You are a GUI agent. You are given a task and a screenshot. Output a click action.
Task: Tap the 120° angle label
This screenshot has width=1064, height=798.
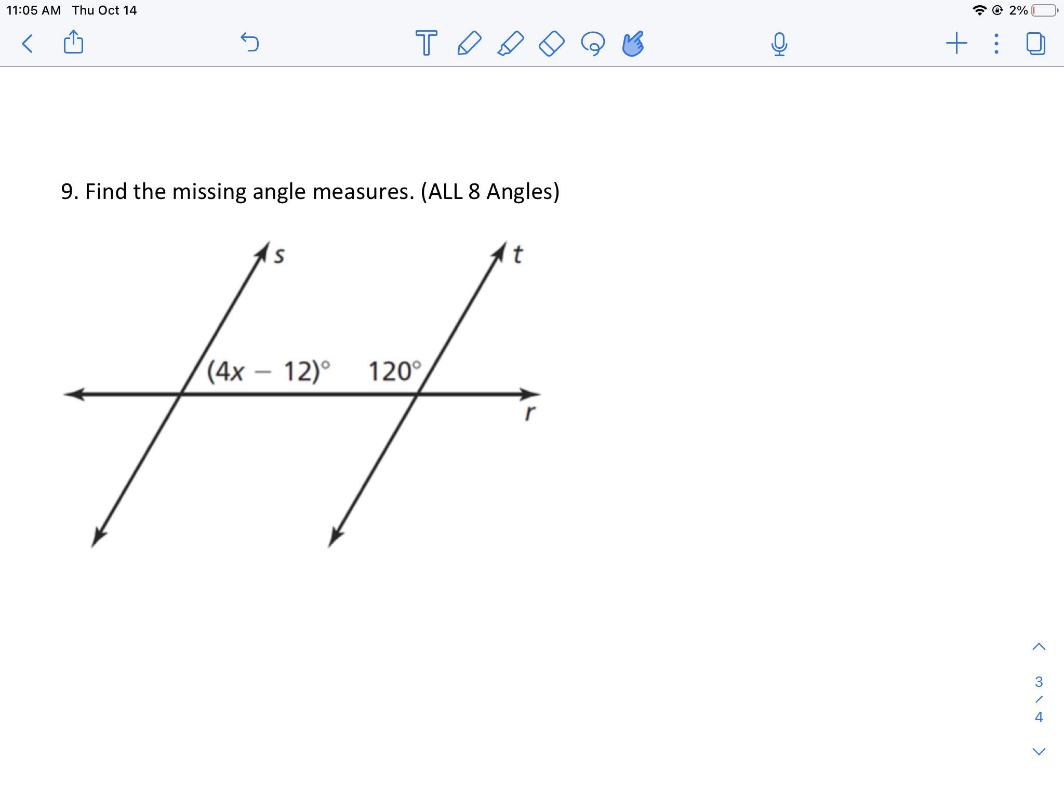point(395,372)
